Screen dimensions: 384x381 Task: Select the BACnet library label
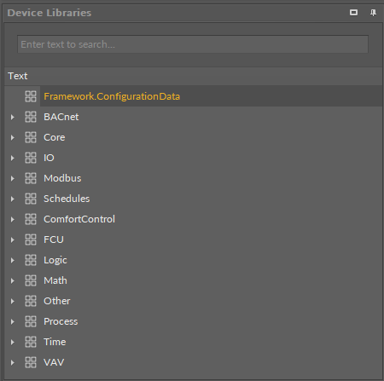pyautogui.click(x=61, y=117)
